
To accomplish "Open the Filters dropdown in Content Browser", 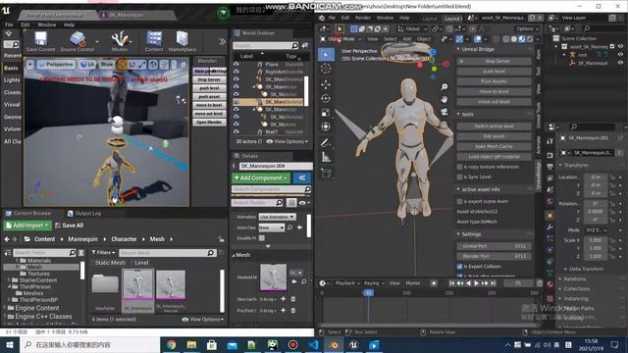I will tap(103, 253).
